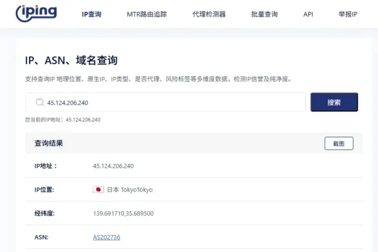This screenshot has height=252, width=378.
Task: Select 日本 TokyoTokyo location text
Action: 130,190
